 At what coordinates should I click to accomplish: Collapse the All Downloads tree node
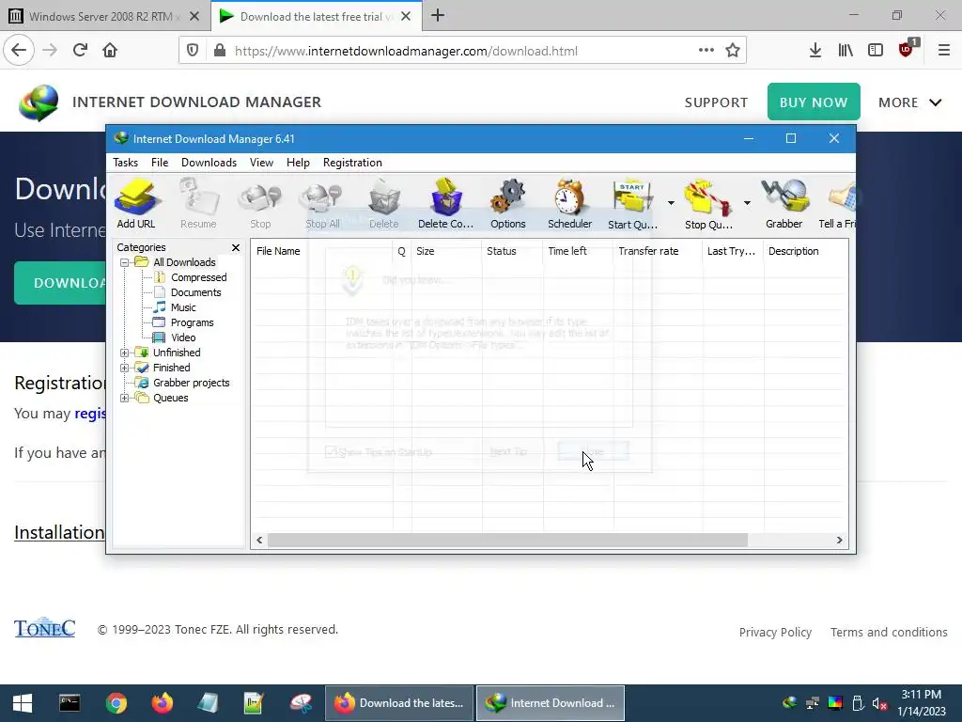[x=125, y=263]
